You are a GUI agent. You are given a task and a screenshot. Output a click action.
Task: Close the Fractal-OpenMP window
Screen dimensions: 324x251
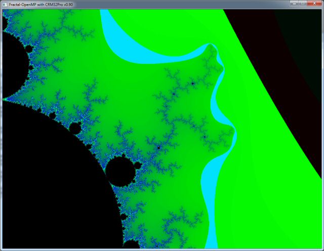tap(314, 4)
